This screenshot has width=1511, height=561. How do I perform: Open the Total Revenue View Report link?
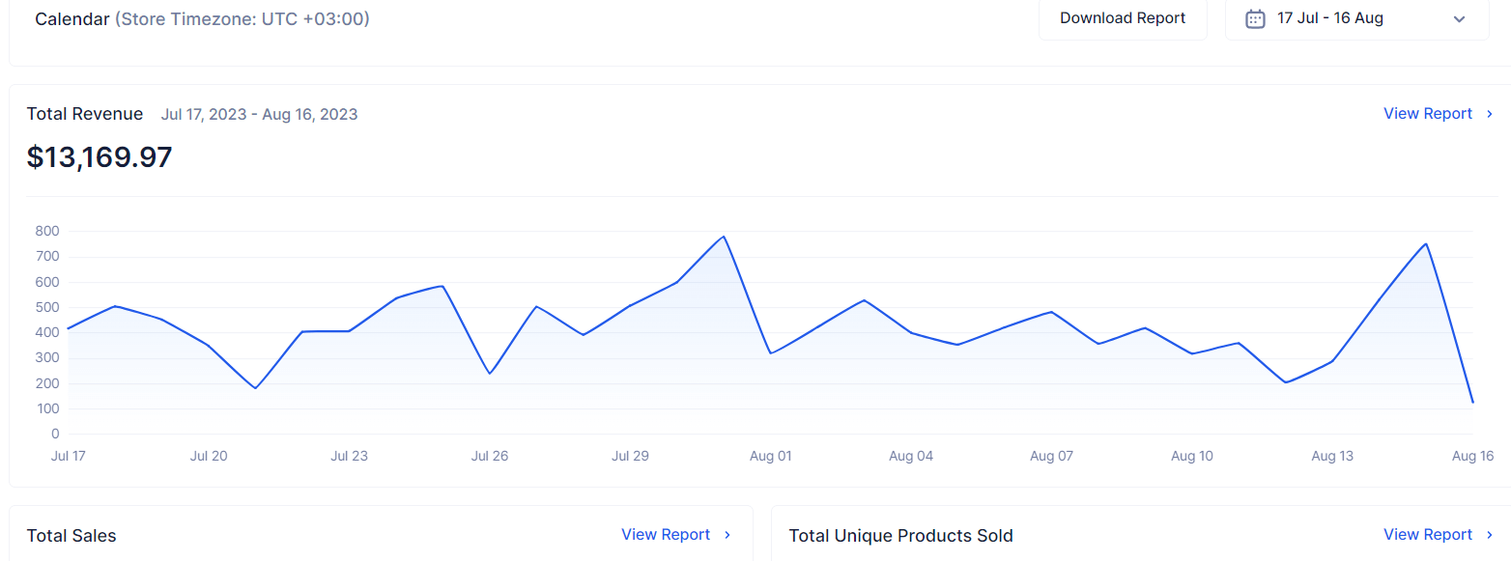1428,113
